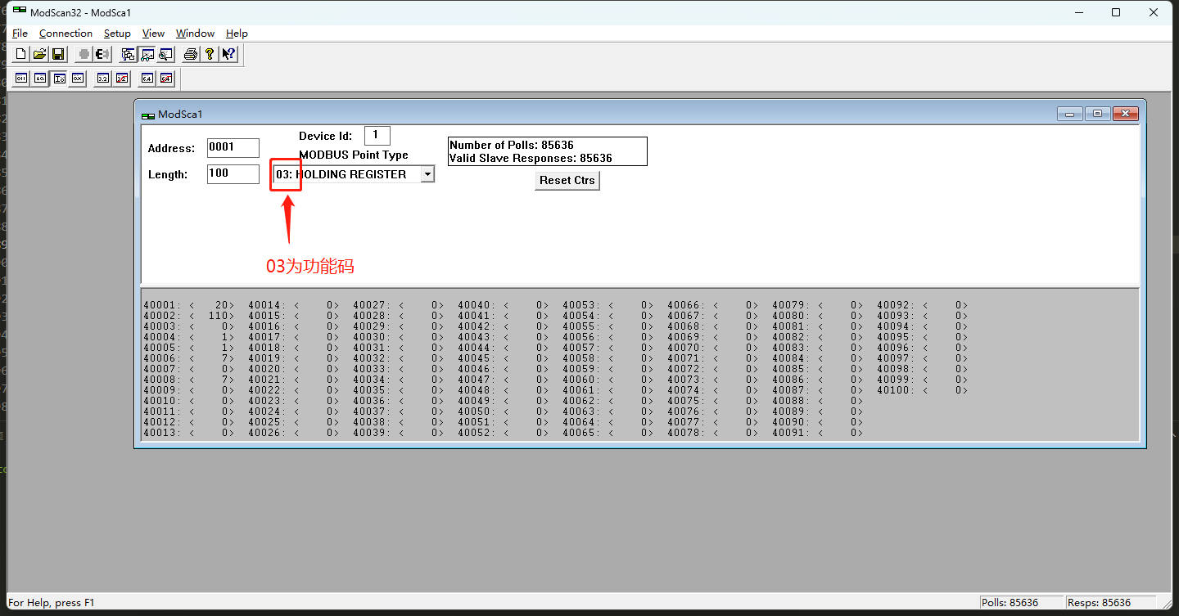Activate context help arrow-question icon
The height and width of the screenshot is (616, 1179).
(x=228, y=54)
